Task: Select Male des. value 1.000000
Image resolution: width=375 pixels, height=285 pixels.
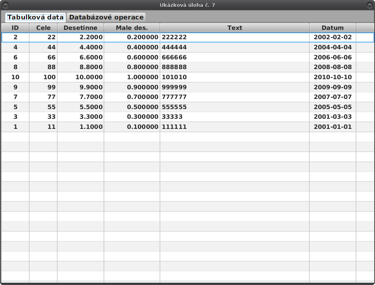Action: (132, 77)
